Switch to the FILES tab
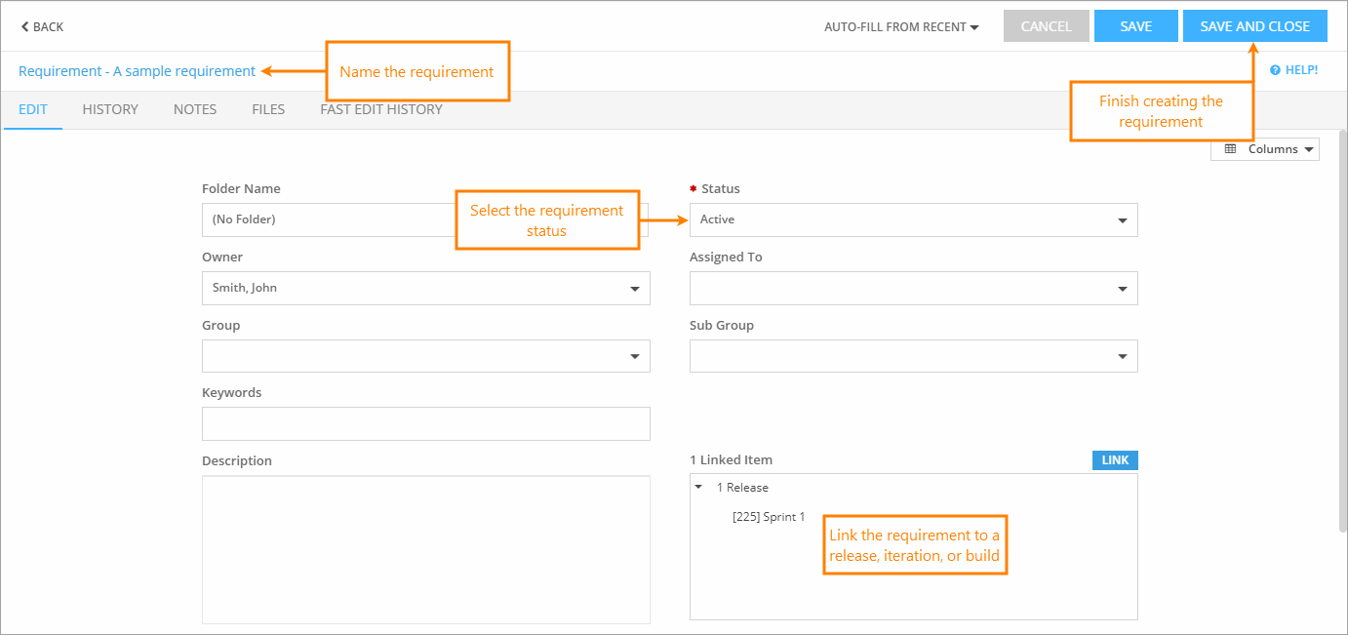 pos(267,109)
